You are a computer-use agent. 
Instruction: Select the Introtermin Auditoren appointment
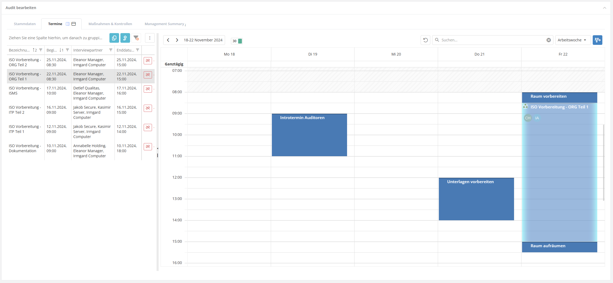(x=309, y=135)
